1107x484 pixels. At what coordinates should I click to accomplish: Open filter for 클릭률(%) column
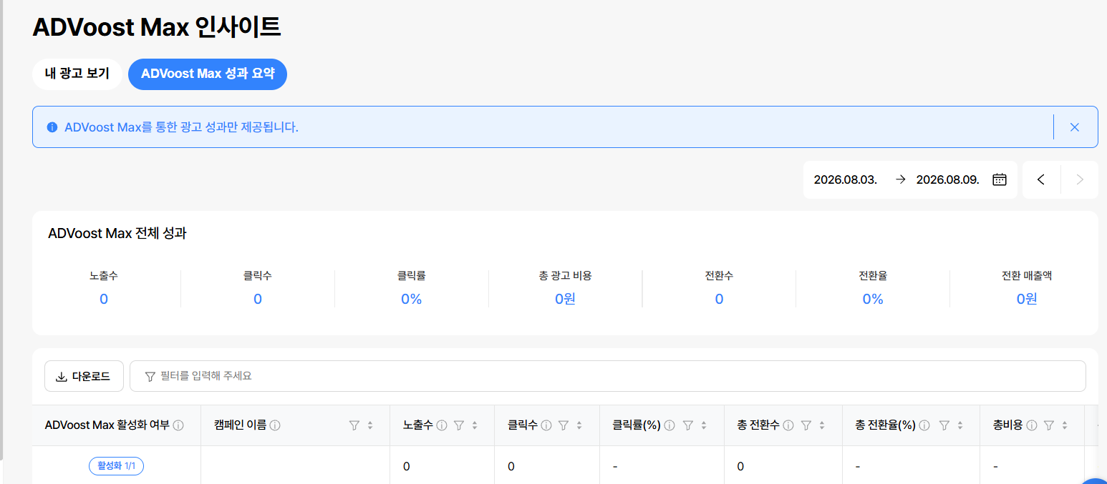687,425
